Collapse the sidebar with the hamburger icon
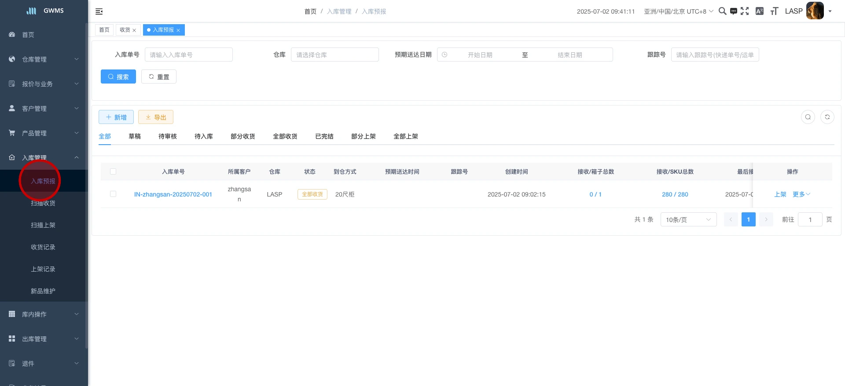 click(x=99, y=11)
